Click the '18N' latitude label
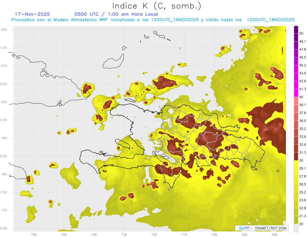Viewport: 308px width, 238px height. pyautogui.click(x=4, y=174)
